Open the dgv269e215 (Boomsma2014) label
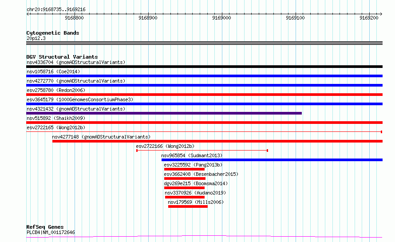 (x=196, y=183)
